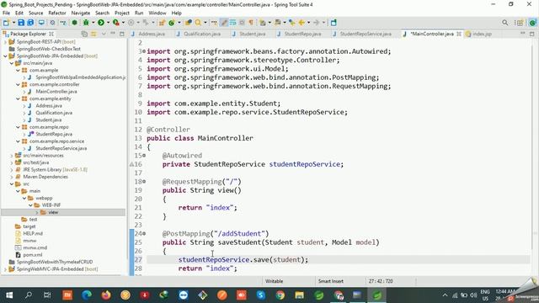The image size is (539, 303).
Task: Click the Boot Dashboard green hexagon icon
Action: 75,23
